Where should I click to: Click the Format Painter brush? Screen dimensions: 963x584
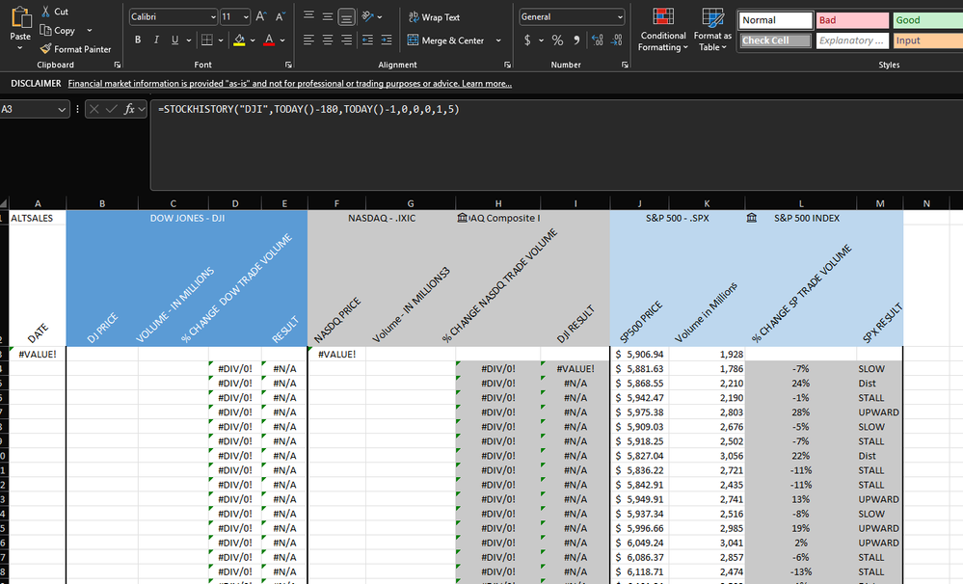[x=46, y=49]
